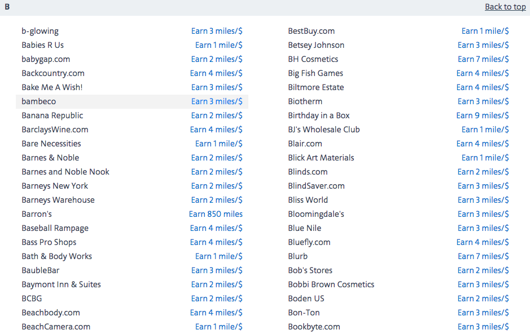This screenshot has height=334, width=530.
Task: Select Baymont Inn & Suites
Action: tap(61, 285)
